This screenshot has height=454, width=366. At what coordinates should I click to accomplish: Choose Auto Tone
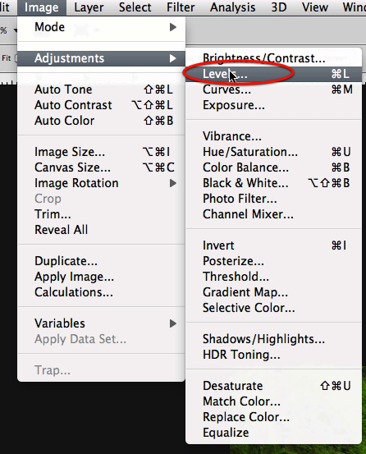click(x=101, y=89)
